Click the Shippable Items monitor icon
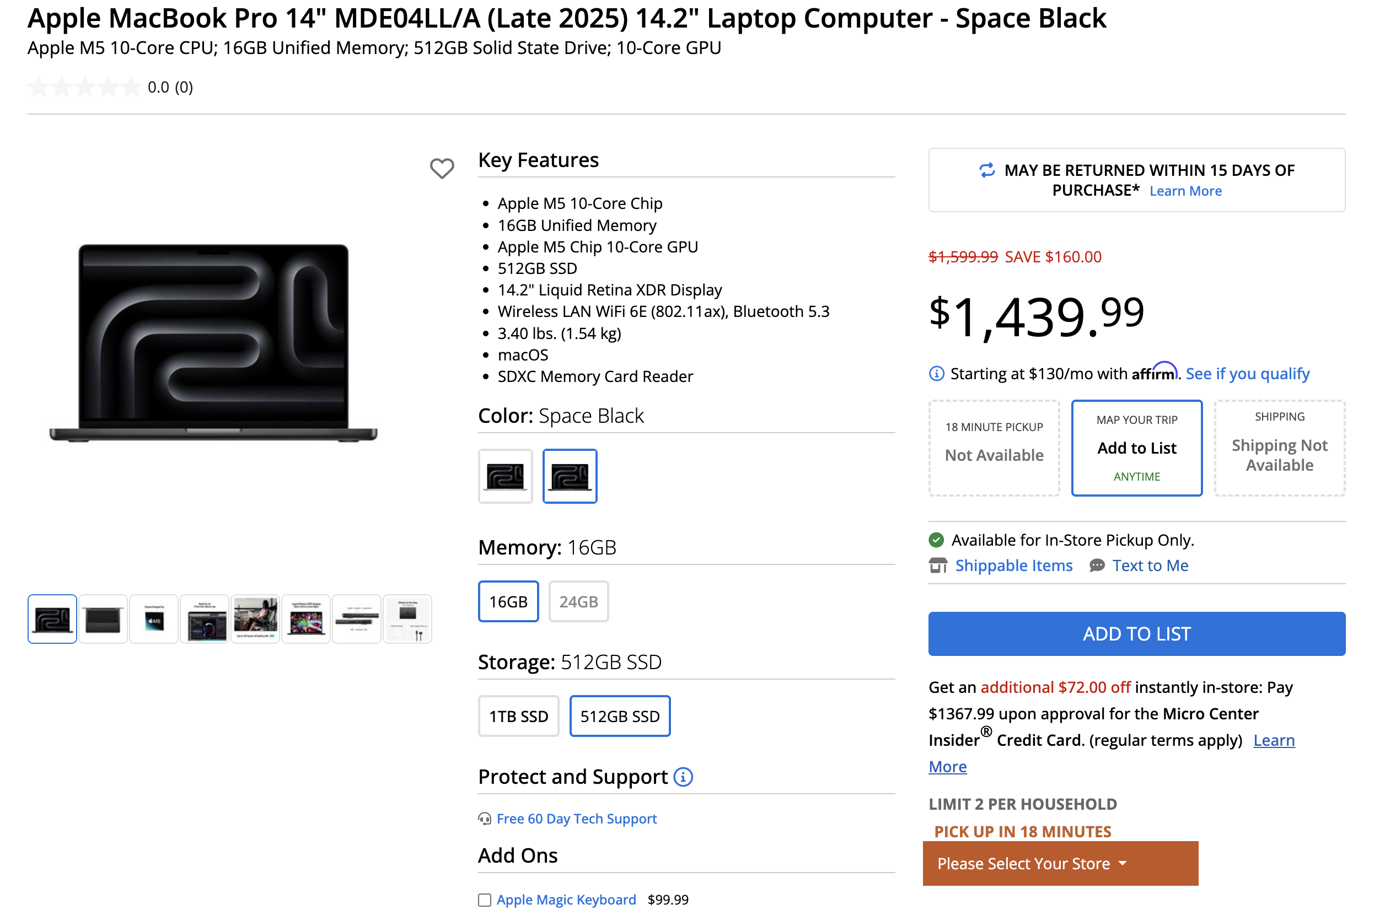1385x915 pixels. 938,565
